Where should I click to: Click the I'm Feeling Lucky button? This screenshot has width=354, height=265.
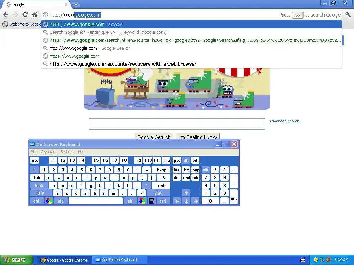point(198,136)
